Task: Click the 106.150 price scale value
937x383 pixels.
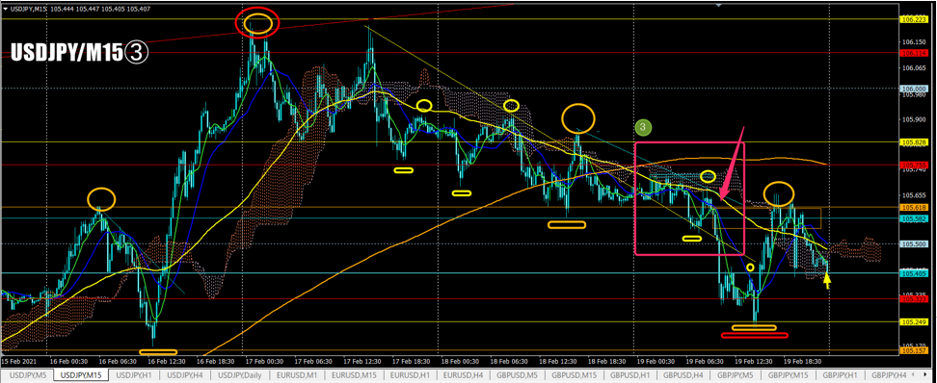Action: point(914,42)
